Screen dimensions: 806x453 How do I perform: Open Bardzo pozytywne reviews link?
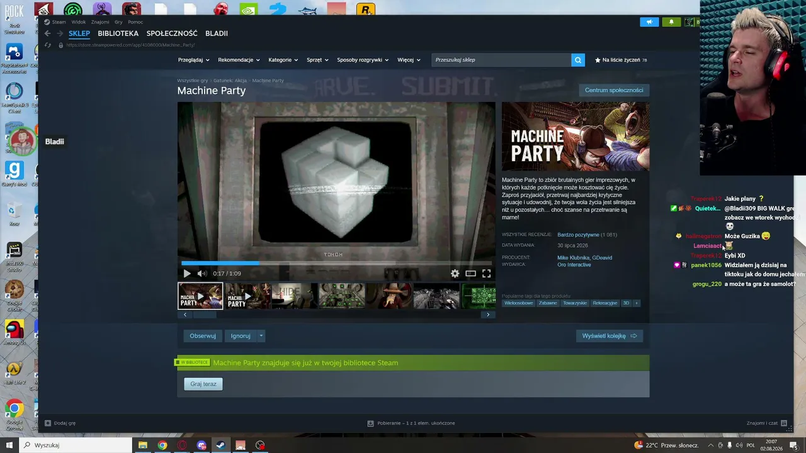click(578, 235)
